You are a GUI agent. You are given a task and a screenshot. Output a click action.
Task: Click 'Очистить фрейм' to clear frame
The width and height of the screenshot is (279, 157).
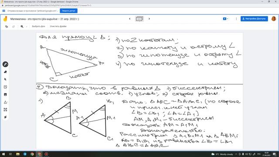click(x=58, y=26)
